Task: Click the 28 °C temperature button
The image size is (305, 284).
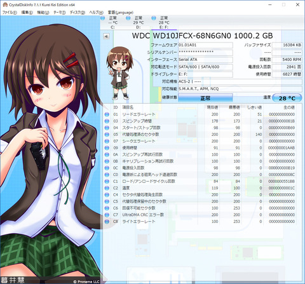Action: (287, 98)
